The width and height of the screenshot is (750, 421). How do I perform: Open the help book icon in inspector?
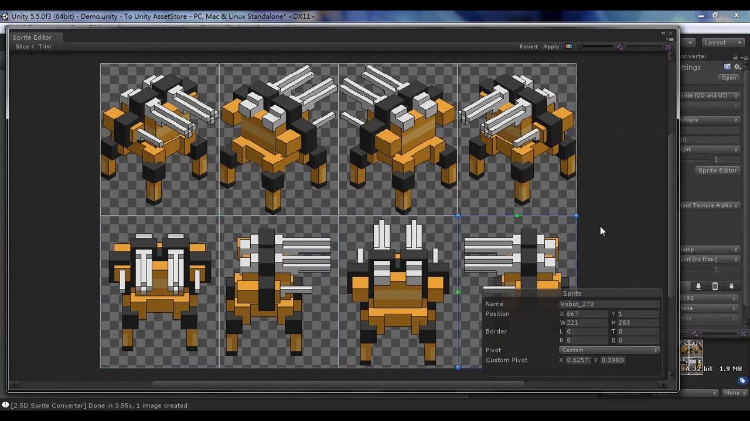(727, 67)
